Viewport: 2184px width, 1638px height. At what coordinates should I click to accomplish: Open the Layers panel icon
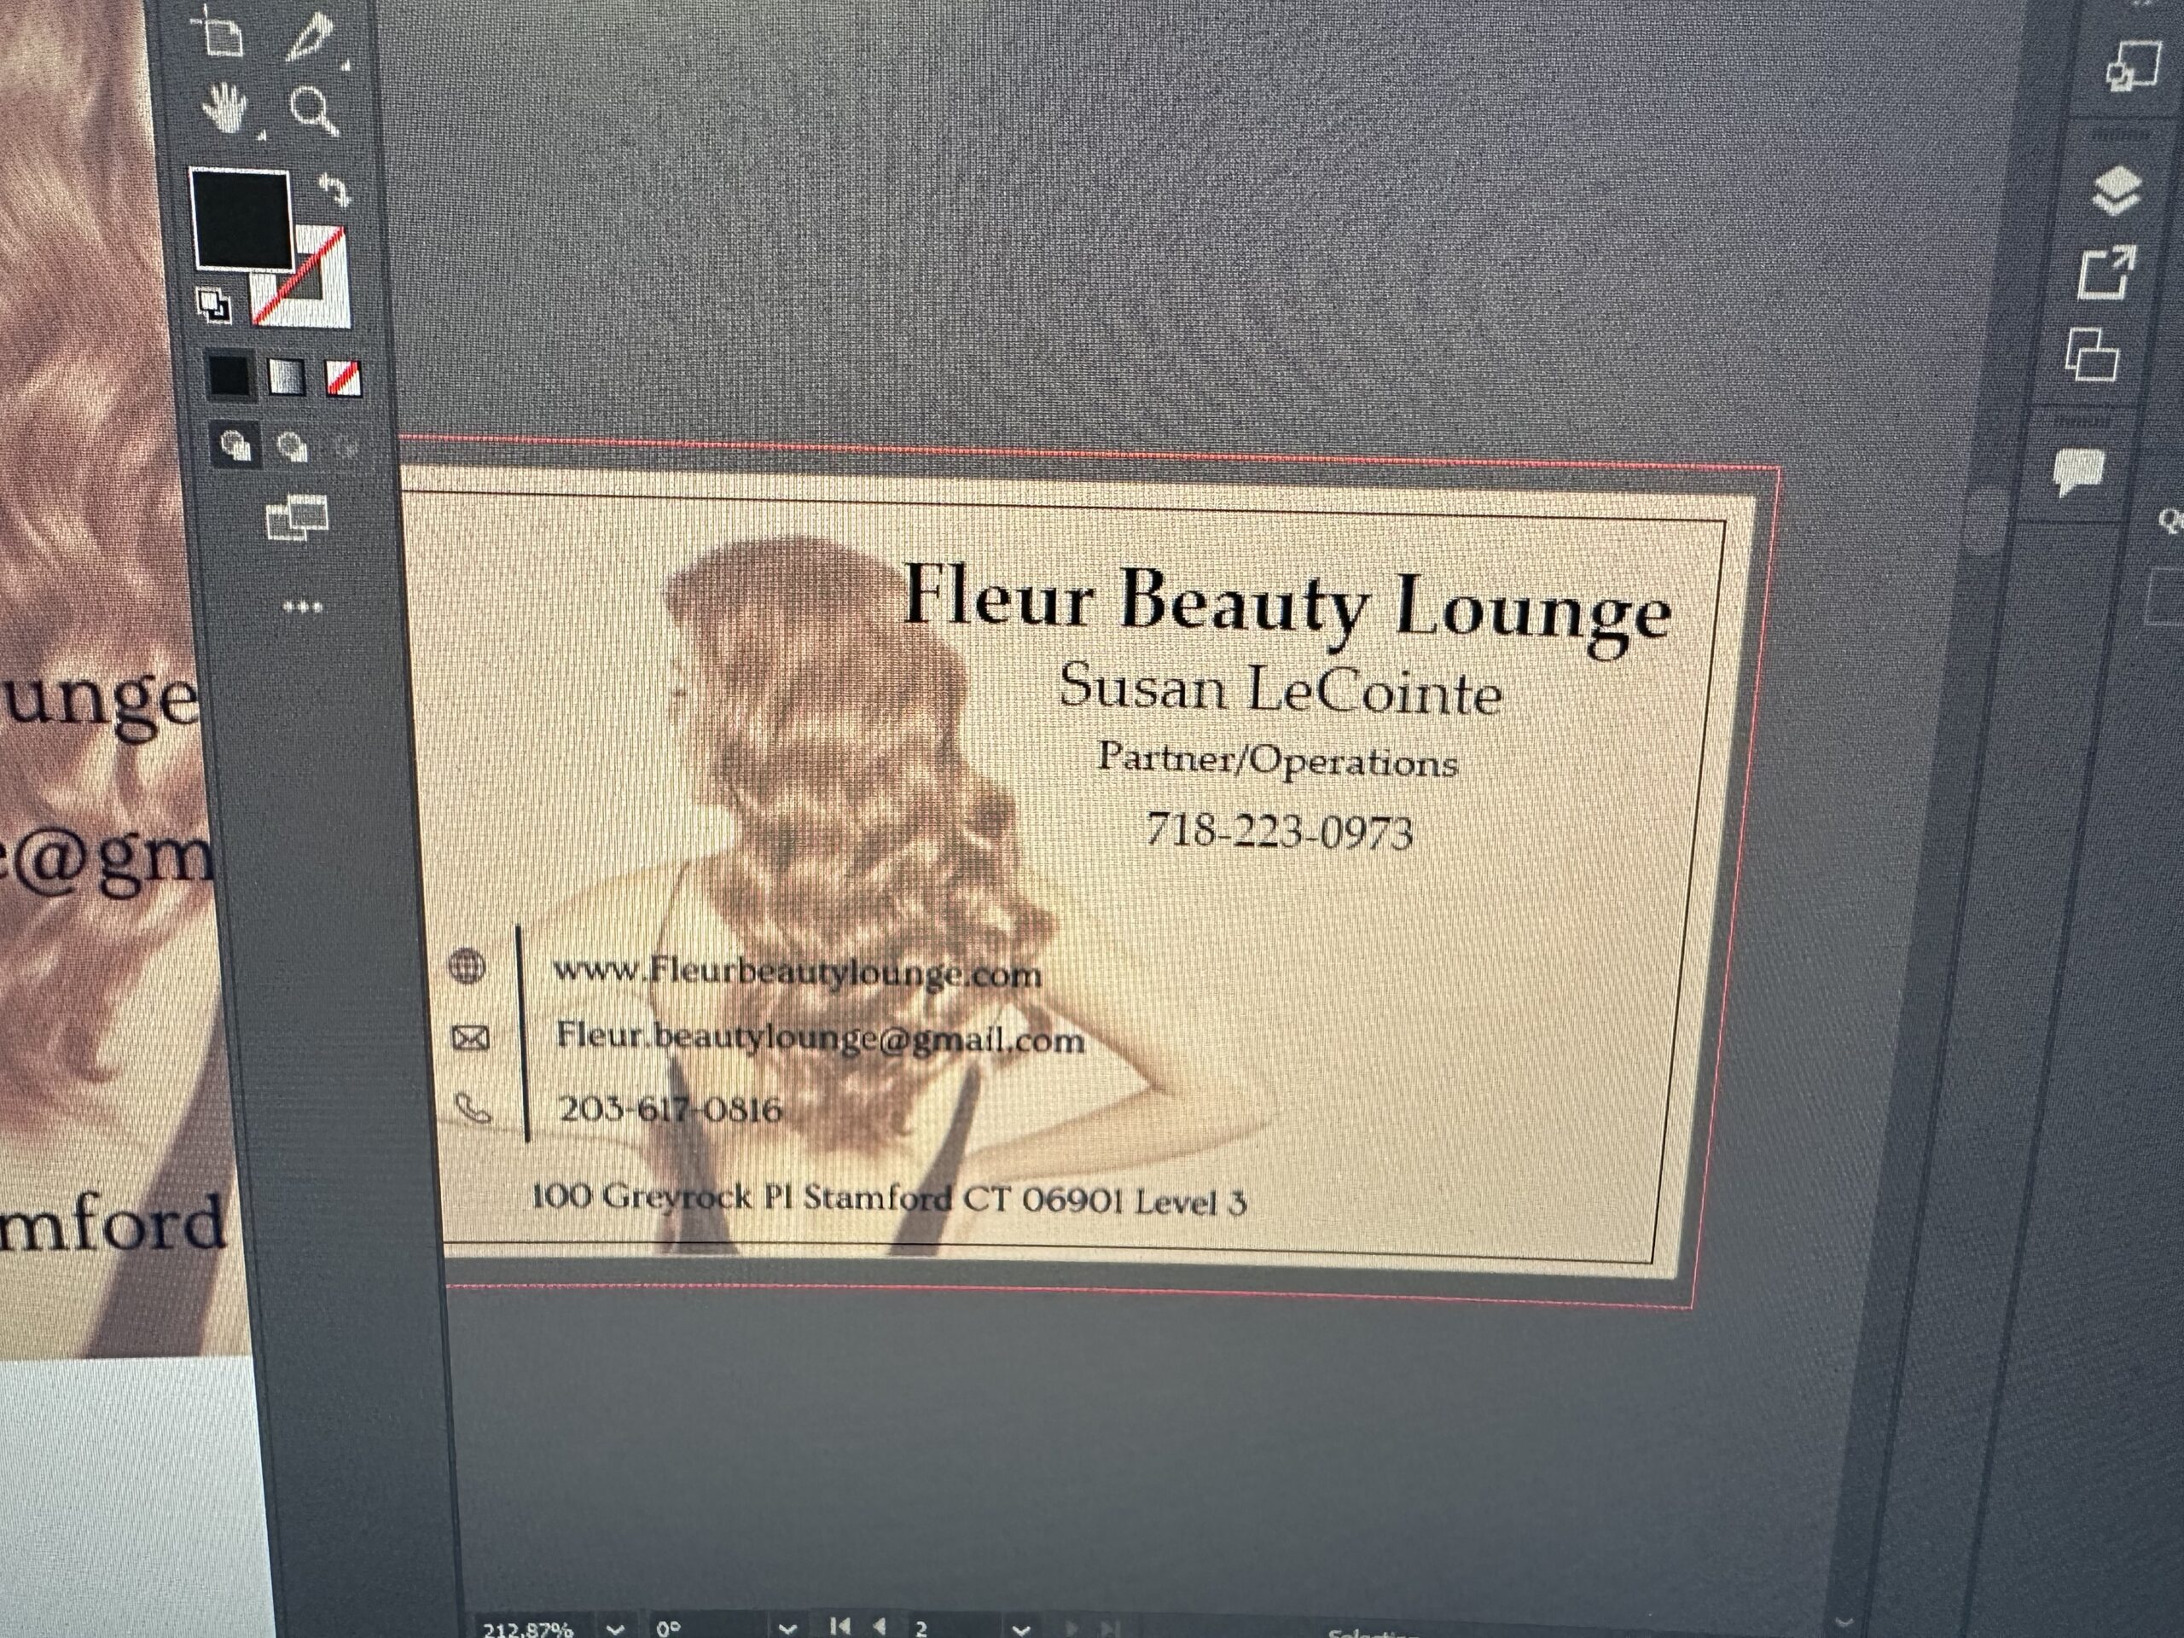(2116, 192)
